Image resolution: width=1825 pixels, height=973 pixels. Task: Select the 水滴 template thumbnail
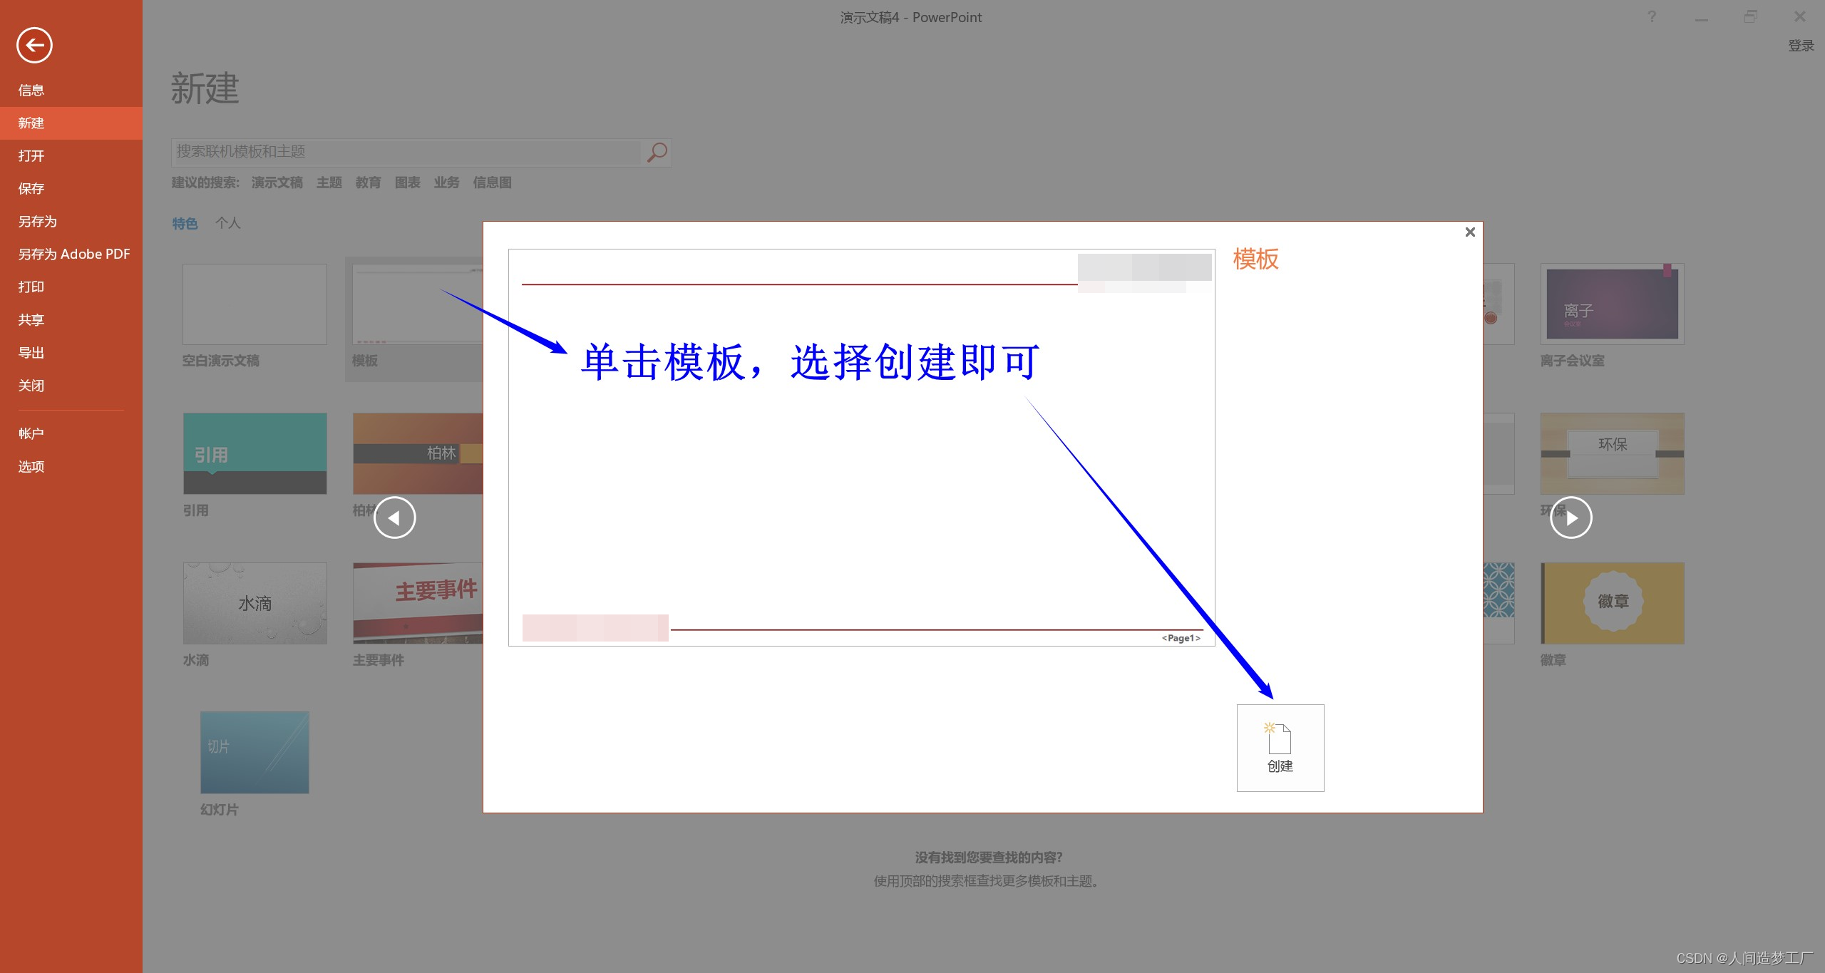coord(255,603)
